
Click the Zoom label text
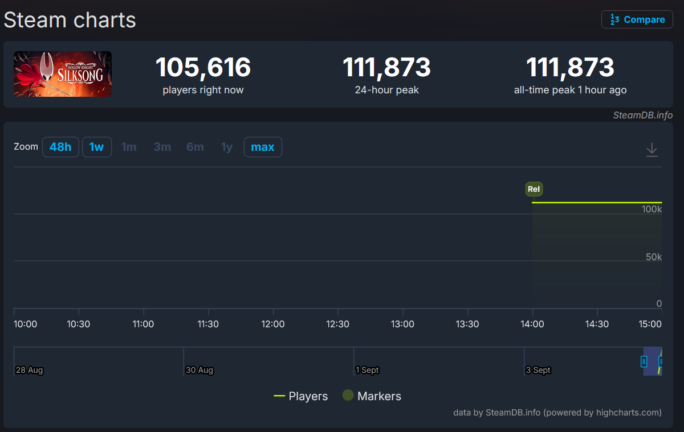point(26,146)
